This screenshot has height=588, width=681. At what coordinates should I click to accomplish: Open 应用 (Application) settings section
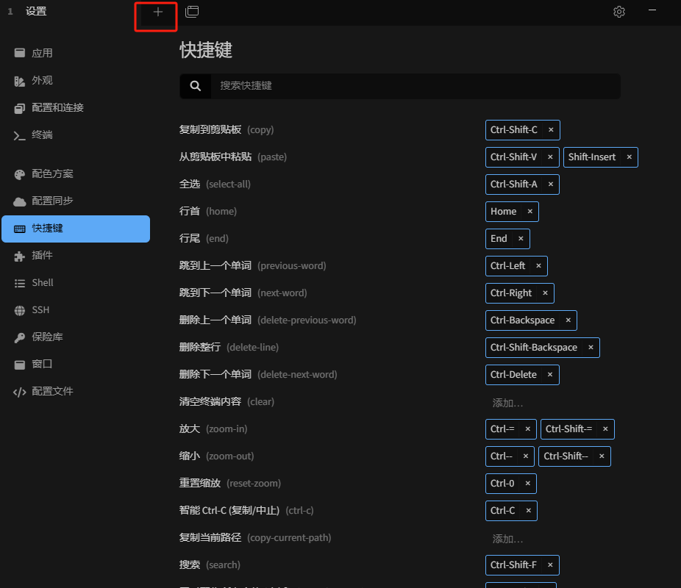click(42, 53)
